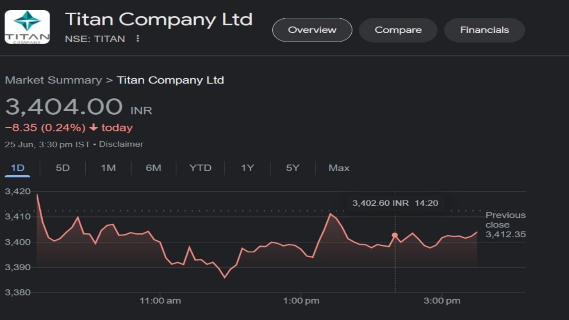Open the three-dot menu beside NSE: TITAN
Screen dimensions: 569x320
[138, 39]
